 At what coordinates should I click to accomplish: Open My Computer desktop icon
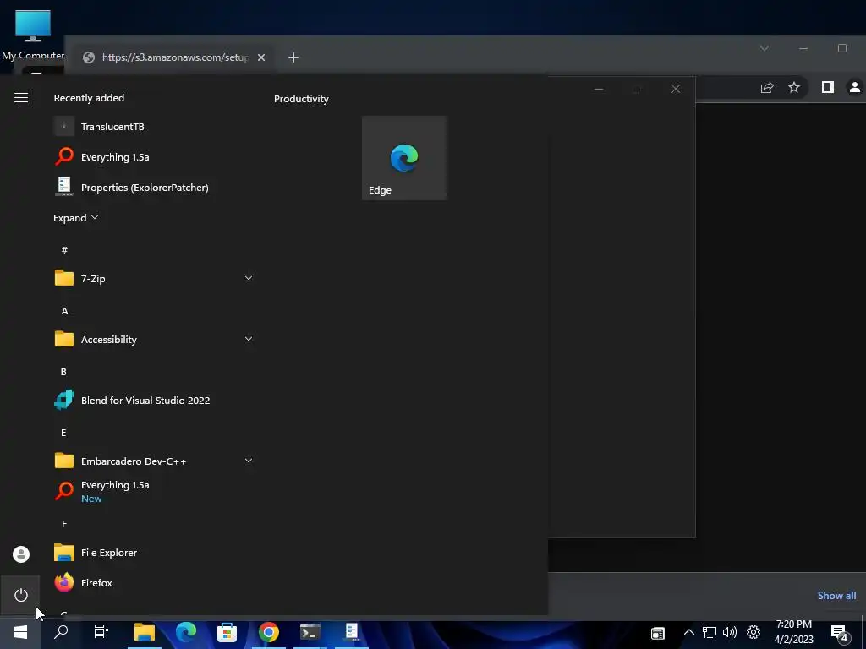(33, 34)
